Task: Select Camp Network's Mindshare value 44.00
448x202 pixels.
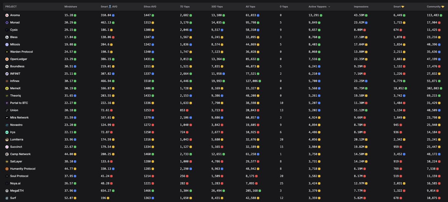Action: [69, 154]
